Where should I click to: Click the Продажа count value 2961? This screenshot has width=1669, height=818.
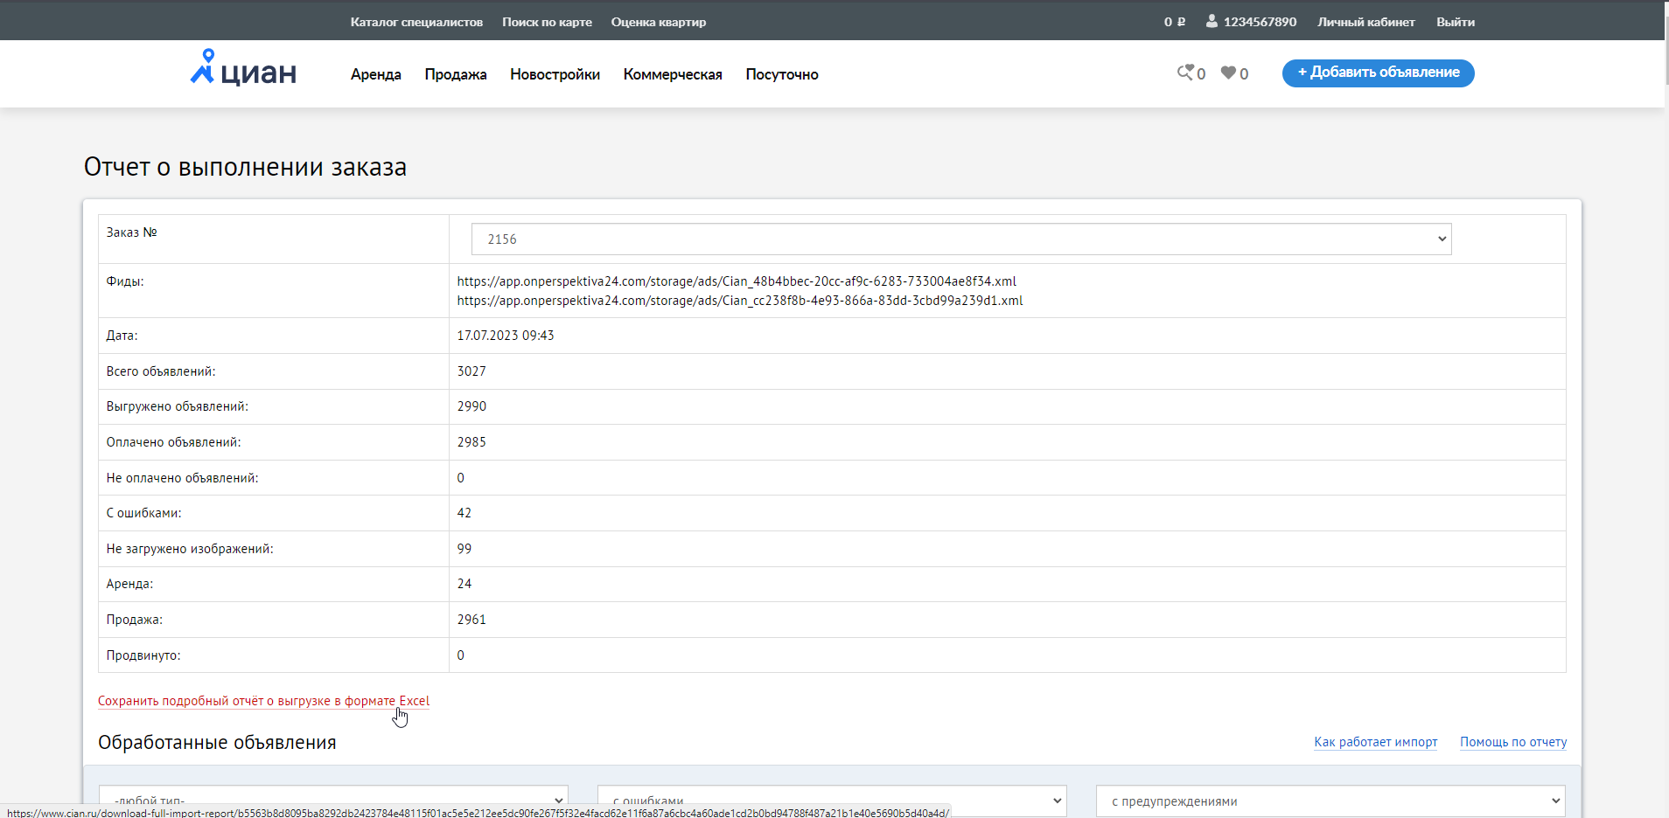471,620
